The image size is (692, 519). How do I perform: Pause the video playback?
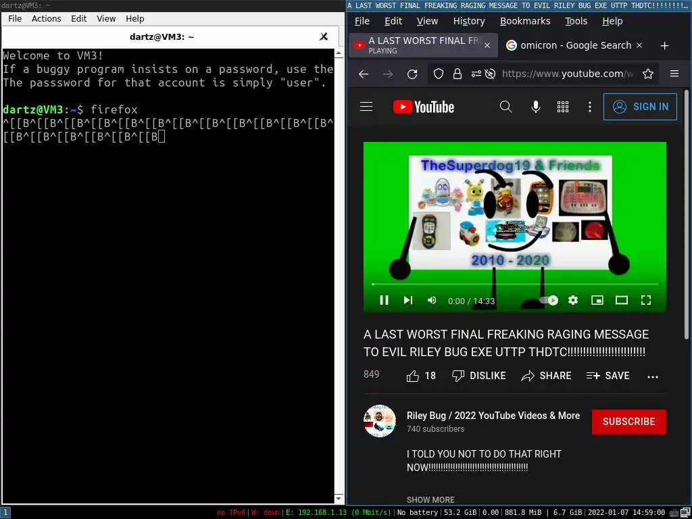[384, 300]
